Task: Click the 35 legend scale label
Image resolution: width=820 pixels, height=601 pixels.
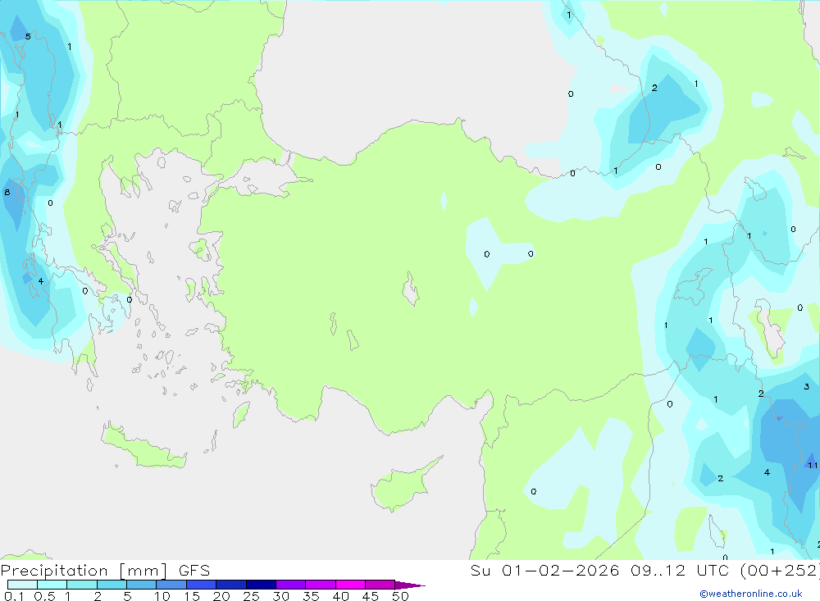Action: click(x=311, y=596)
